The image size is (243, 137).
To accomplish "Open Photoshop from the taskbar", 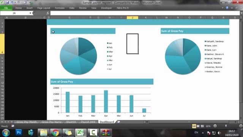I will (x=19, y=133).
